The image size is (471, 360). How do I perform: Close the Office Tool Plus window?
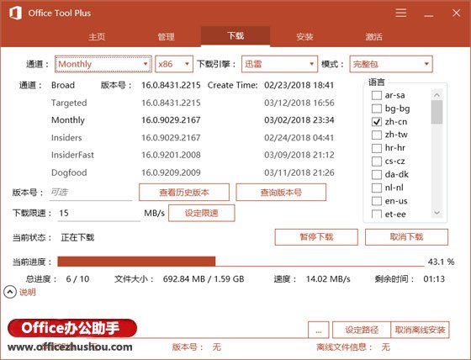(x=456, y=13)
